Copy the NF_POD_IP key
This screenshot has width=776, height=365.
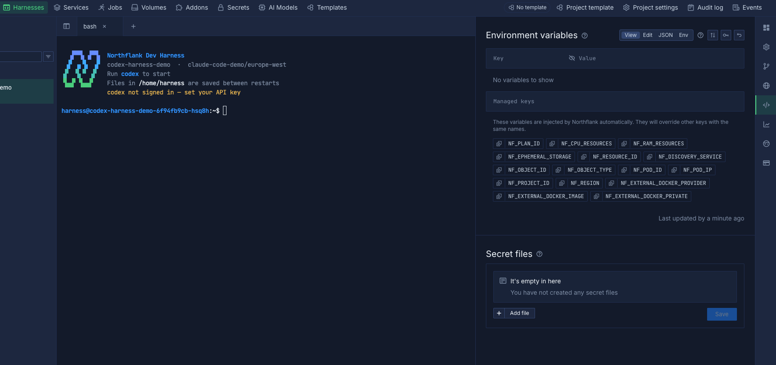point(674,170)
